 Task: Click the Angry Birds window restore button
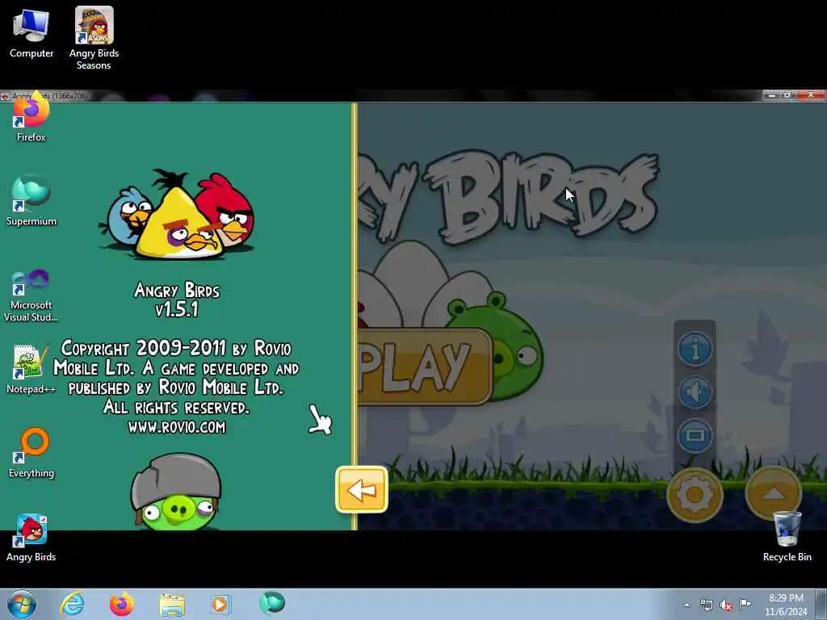(788, 95)
